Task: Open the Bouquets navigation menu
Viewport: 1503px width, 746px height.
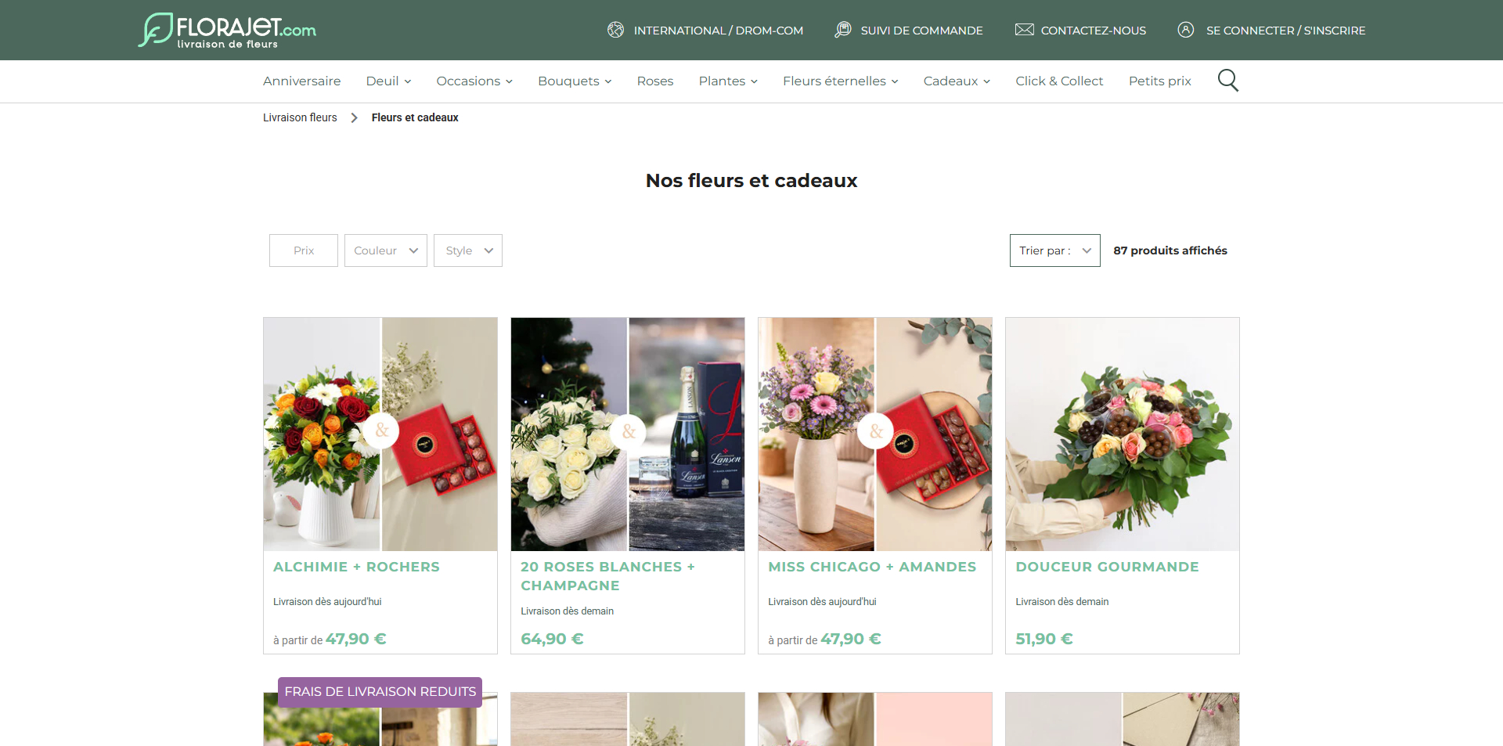Action: tap(575, 81)
